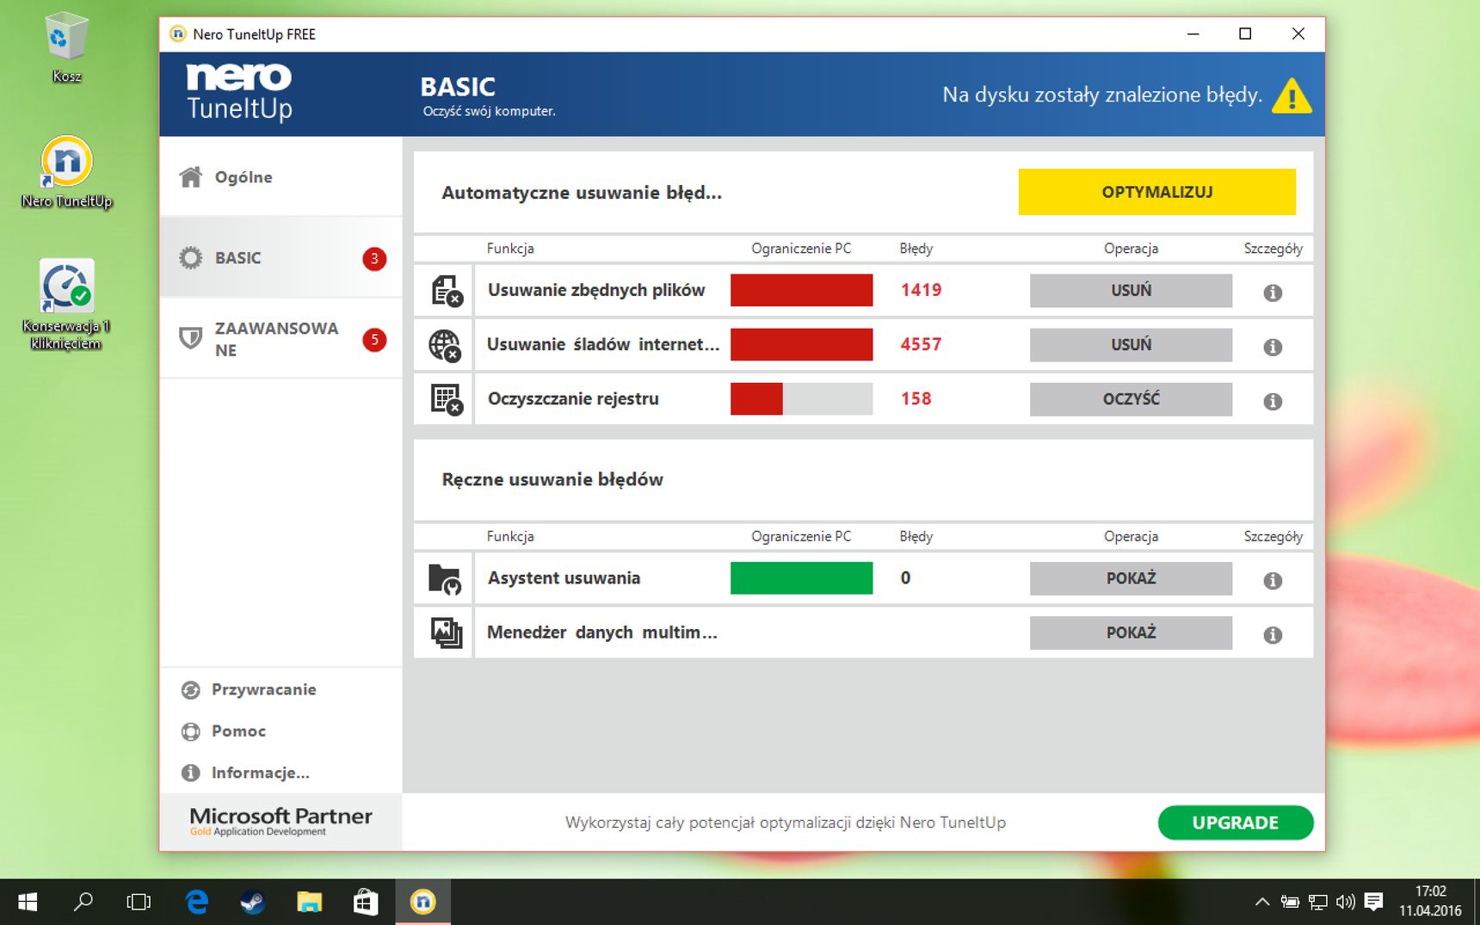Image resolution: width=1480 pixels, height=925 pixels.
Task: Click the internet traces globe icon
Action: tap(445, 345)
